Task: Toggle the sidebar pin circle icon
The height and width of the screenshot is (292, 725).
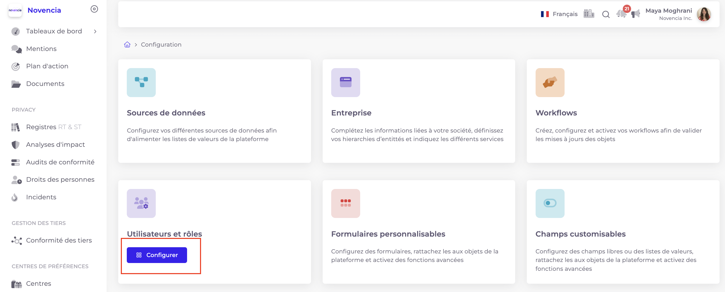Action: pyautogui.click(x=94, y=9)
